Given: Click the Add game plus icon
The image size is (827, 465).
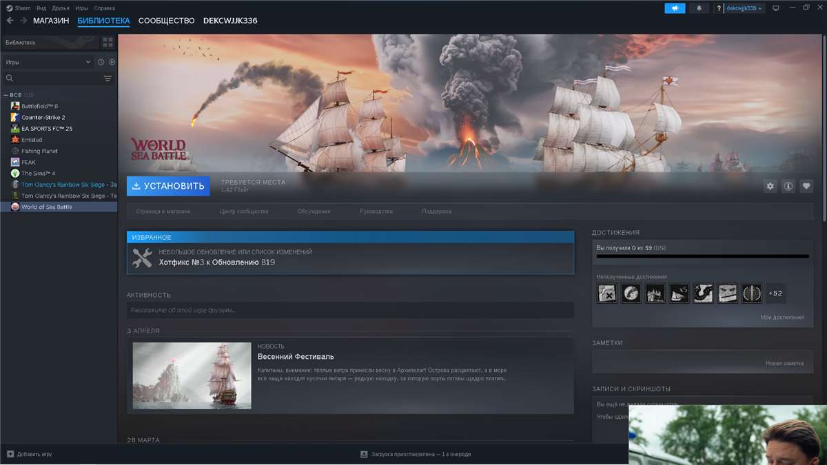Looking at the screenshot, I should click(x=10, y=454).
